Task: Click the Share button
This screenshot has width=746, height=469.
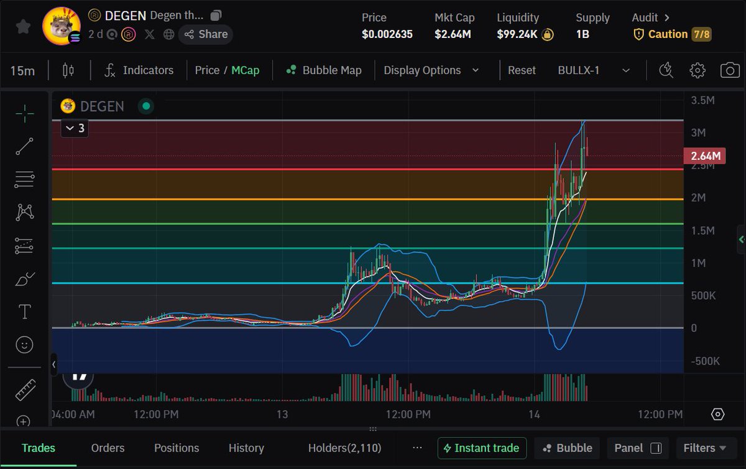Action: (206, 34)
